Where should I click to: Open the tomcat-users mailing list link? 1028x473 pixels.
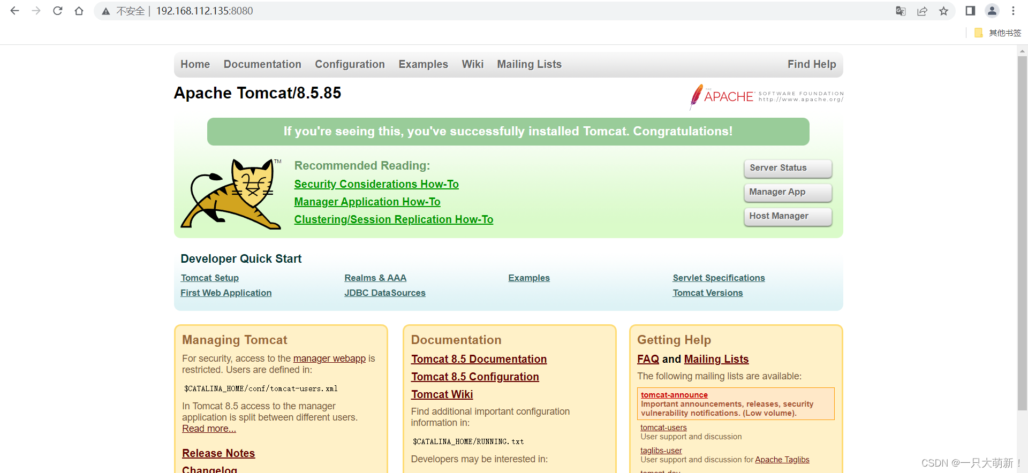click(663, 428)
